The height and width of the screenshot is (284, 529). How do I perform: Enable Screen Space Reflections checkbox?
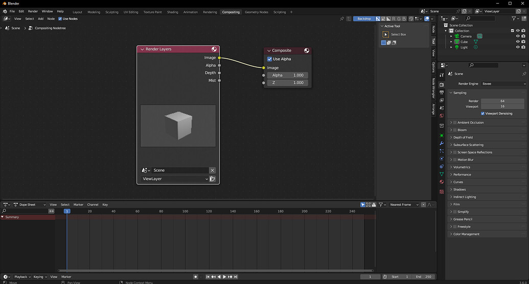tap(455, 152)
